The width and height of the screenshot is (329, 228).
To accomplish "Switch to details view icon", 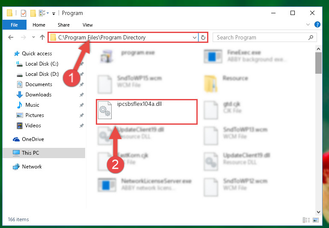I will click(x=306, y=220).
